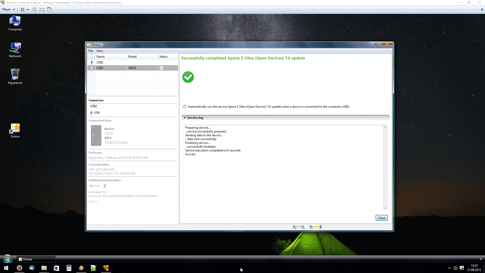485x273 pixels.
Task: Click the USB icon in USB2 row
Action: (91, 68)
